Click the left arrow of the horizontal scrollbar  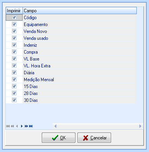pos(55,126)
